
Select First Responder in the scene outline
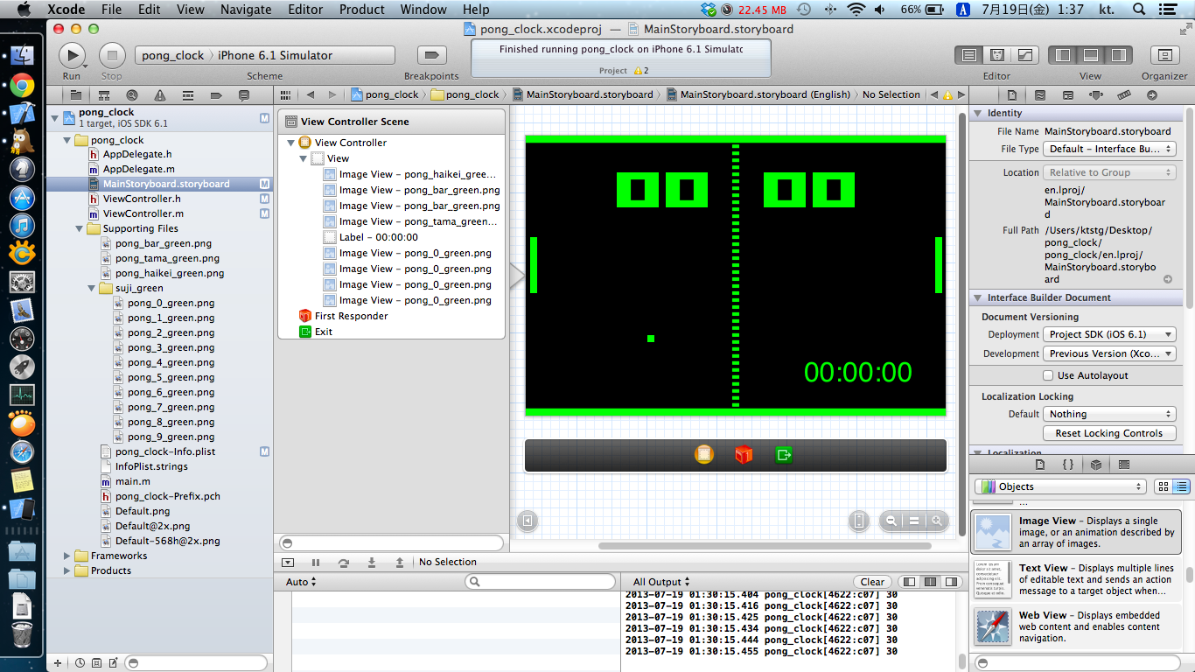pyautogui.click(x=352, y=316)
